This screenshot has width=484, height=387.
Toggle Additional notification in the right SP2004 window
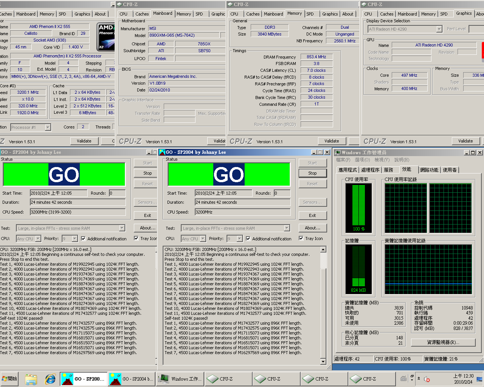point(268,239)
